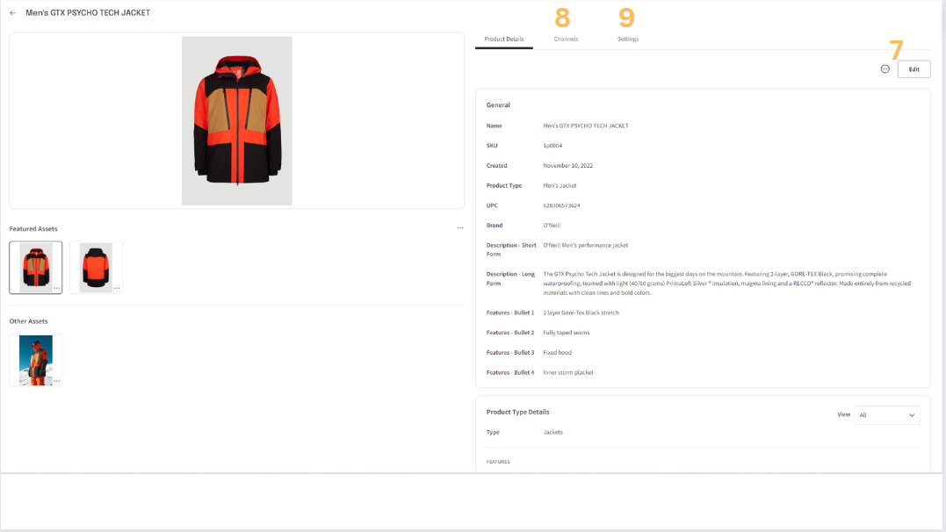Screen dimensions: 946x532
Task: Switch to the Channels tab
Action: [x=566, y=40]
